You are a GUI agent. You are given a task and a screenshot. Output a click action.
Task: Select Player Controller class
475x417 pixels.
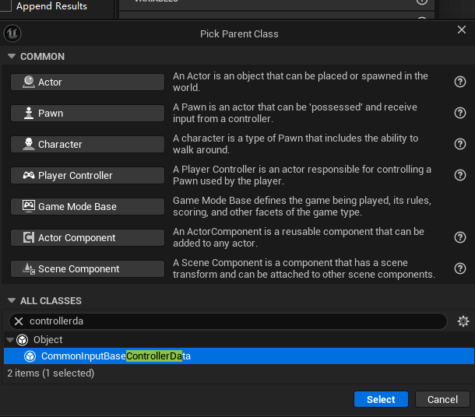87,176
